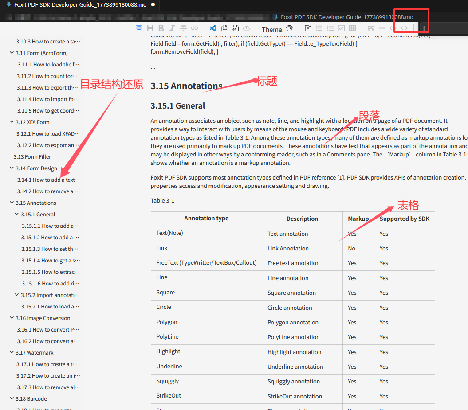Click the 3.15 Annotations heading in document
This screenshot has width=468, height=410.
[187, 86]
